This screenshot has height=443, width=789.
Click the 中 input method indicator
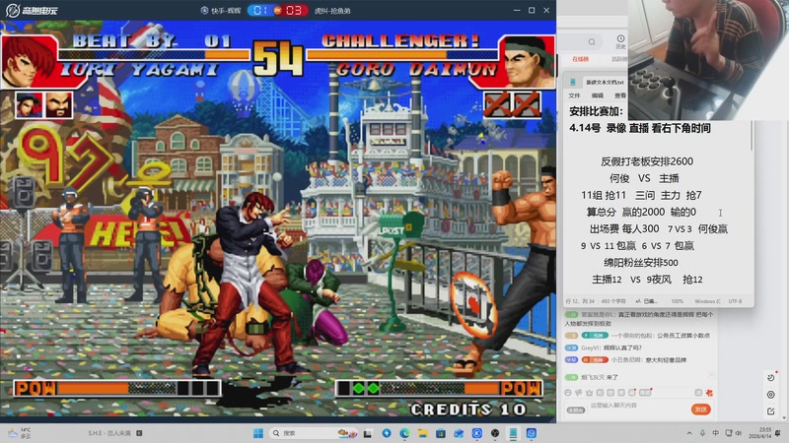point(716,433)
